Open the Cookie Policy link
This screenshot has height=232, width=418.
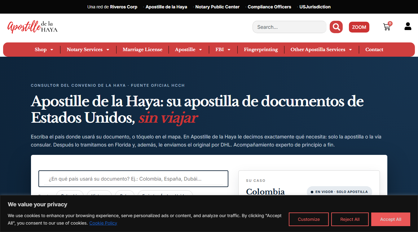[x=103, y=223]
